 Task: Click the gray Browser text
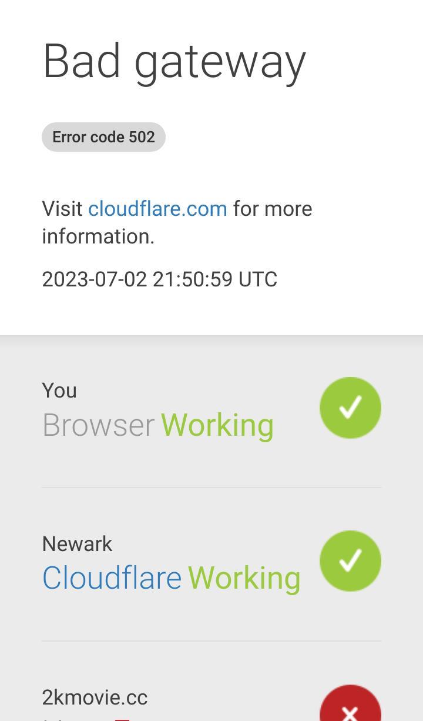[x=99, y=425]
